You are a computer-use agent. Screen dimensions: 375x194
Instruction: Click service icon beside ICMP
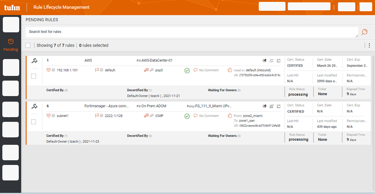(x=146, y=116)
